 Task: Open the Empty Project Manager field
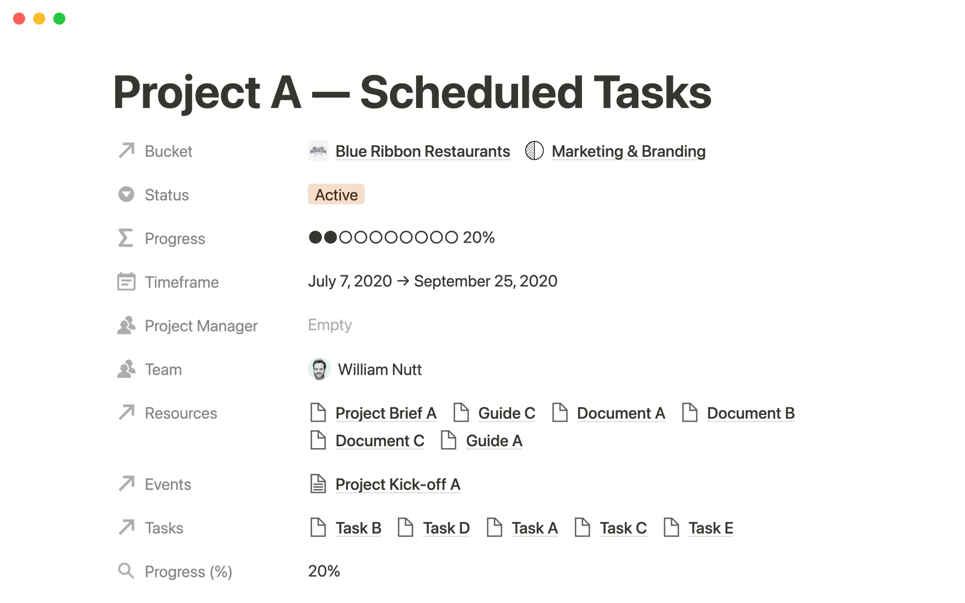tap(330, 325)
